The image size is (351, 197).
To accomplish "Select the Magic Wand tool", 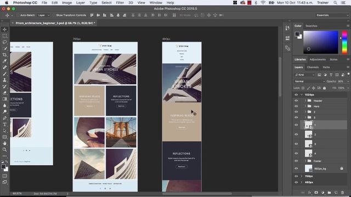I will [4, 49].
